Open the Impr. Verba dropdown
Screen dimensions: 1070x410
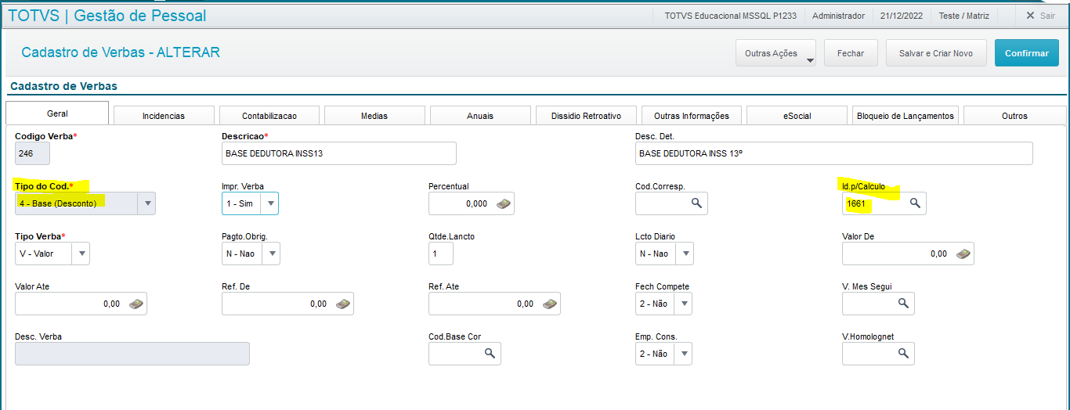269,203
